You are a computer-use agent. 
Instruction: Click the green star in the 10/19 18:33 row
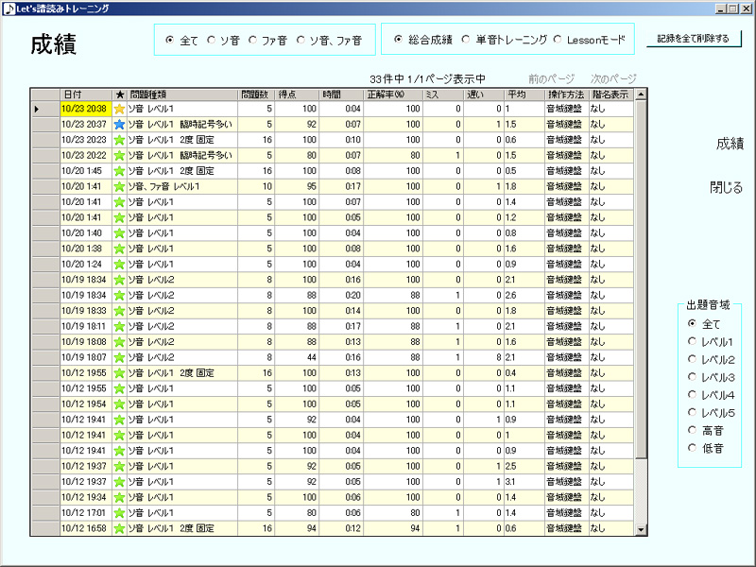(119, 311)
